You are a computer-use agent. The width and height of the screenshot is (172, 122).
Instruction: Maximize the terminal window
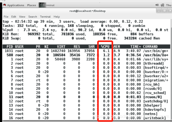[164, 11]
